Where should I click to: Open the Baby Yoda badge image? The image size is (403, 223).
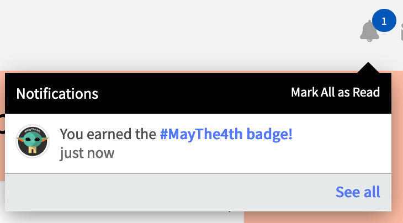33,142
